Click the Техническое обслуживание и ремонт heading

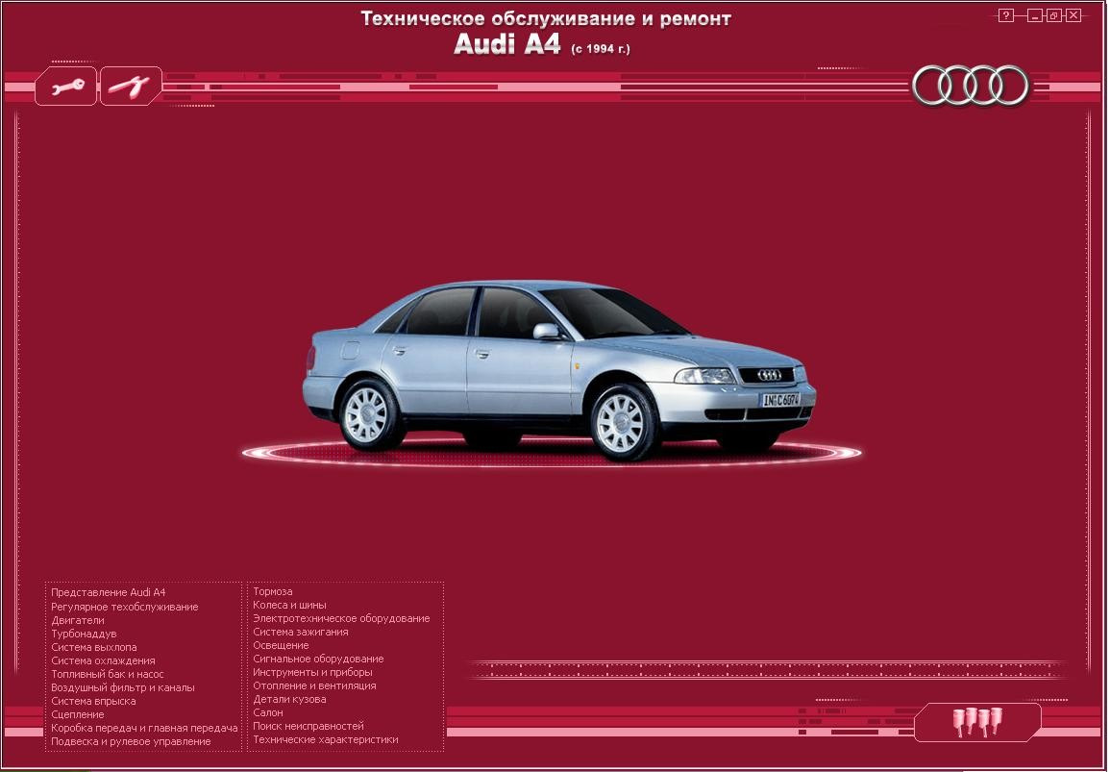pyautogui.click(x=546, y=17)
